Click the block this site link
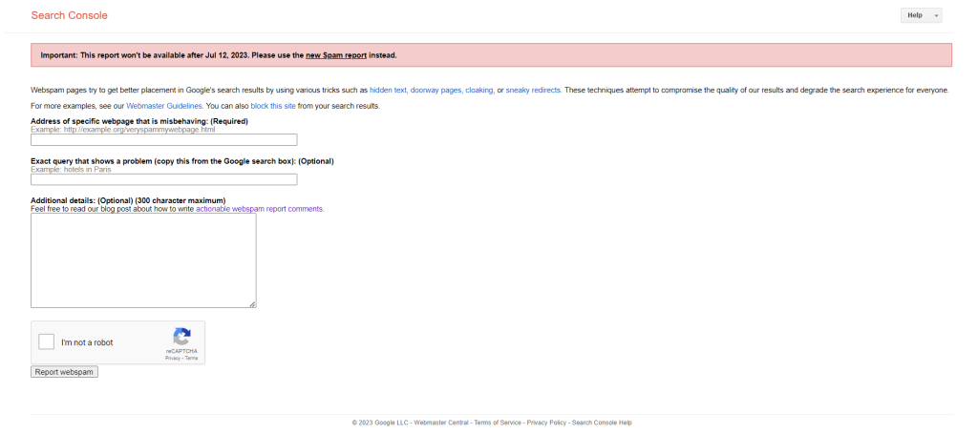978x434 pixels. pyautogui.click(x=273, y=107)
